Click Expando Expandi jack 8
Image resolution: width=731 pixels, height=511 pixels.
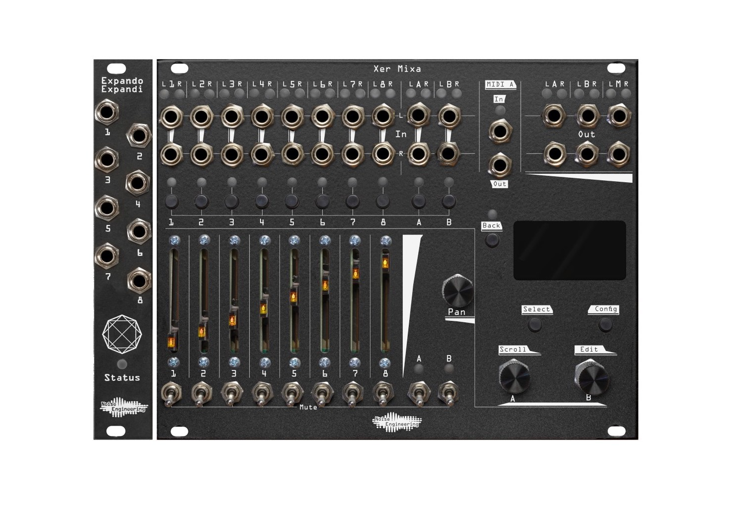click(139, 281)
